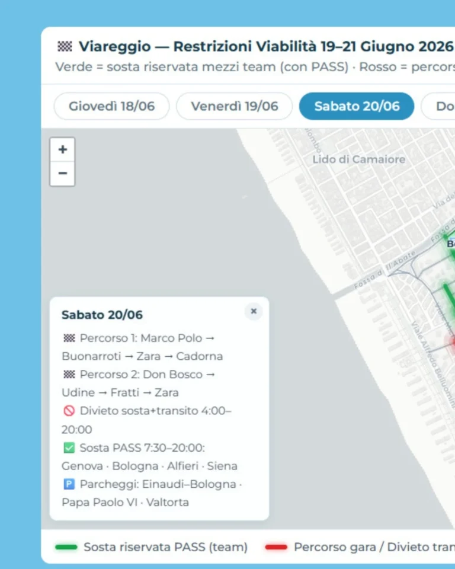Click the page title Viareggio Restrizioni Viabilità
Image resolution: width=455 pixels, height=569 pixels.
click(x=266, y=46)
